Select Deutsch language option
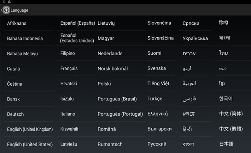This screenshot has width=251, height=153. click(16, 114)
